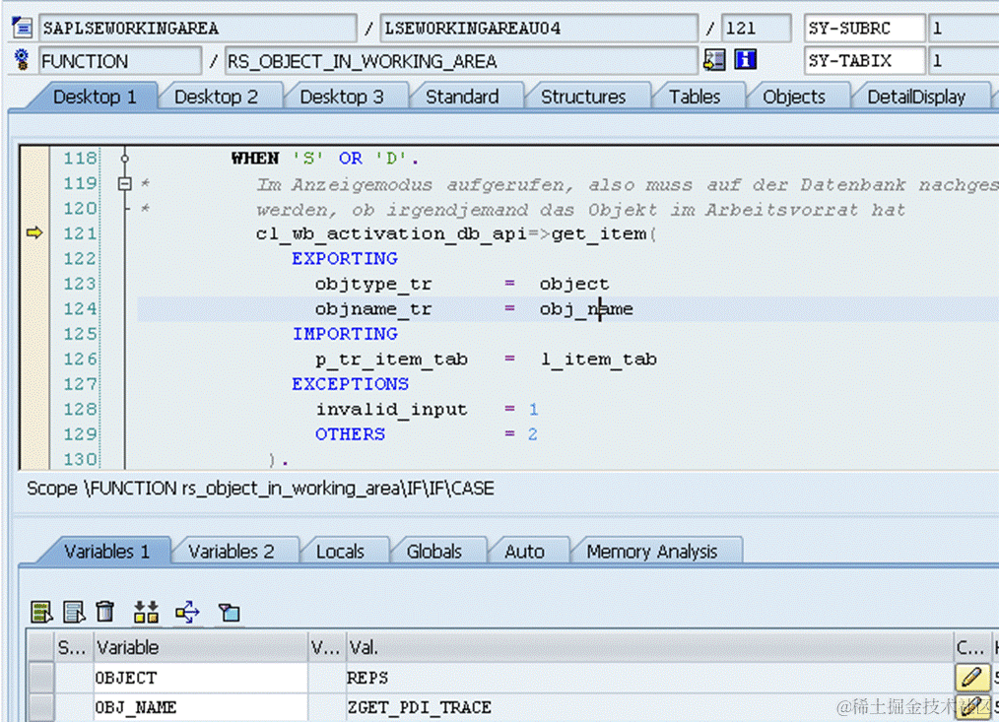The width and height of the screenshot is (999, 722).
Task: Click the blue services window icon in variables toolbar
Action: pyautogui.click(x=229, y=613)
